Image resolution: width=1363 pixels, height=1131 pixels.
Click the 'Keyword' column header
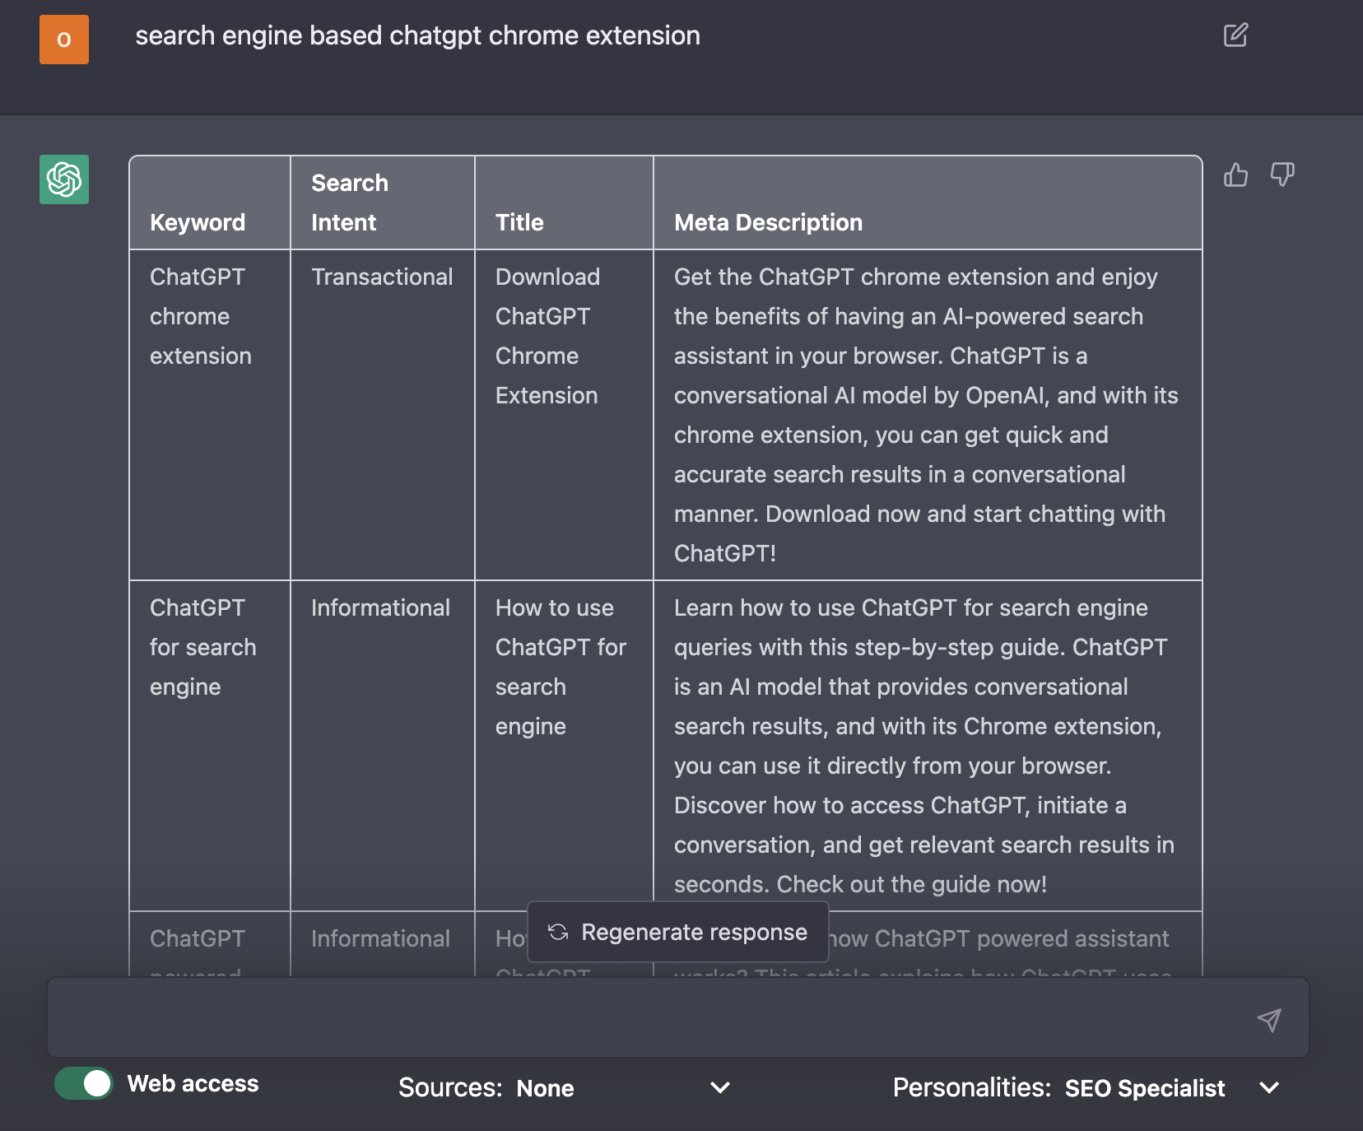(210, 202)
